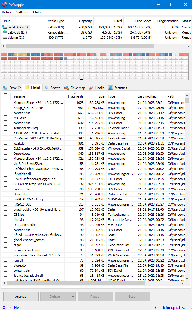Click scroll-right arrow of the drive list
Image resolution: width=192 pixels, height=310 pixels.
(188, 46)
